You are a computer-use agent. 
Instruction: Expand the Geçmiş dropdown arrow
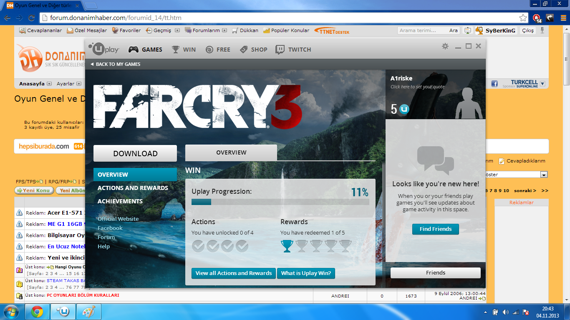pyautogui.click(x=177, y=30)
